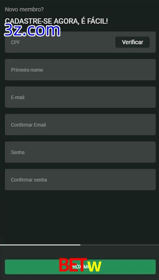The image size is (159, 280).
Task: Click the Senha placeholder text
Action: pyautogui.click(x=18, y=152)
